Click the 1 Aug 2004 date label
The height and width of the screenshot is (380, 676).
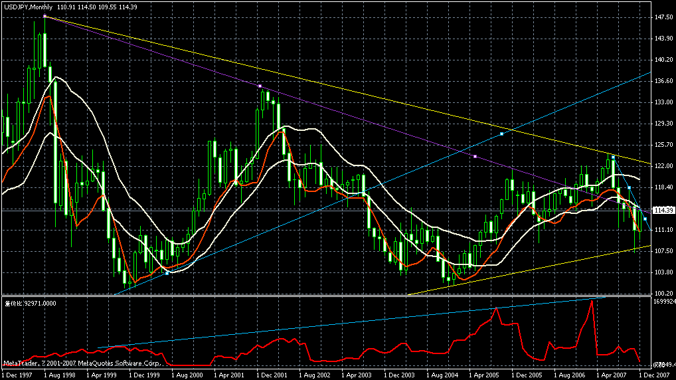point(442,375)
